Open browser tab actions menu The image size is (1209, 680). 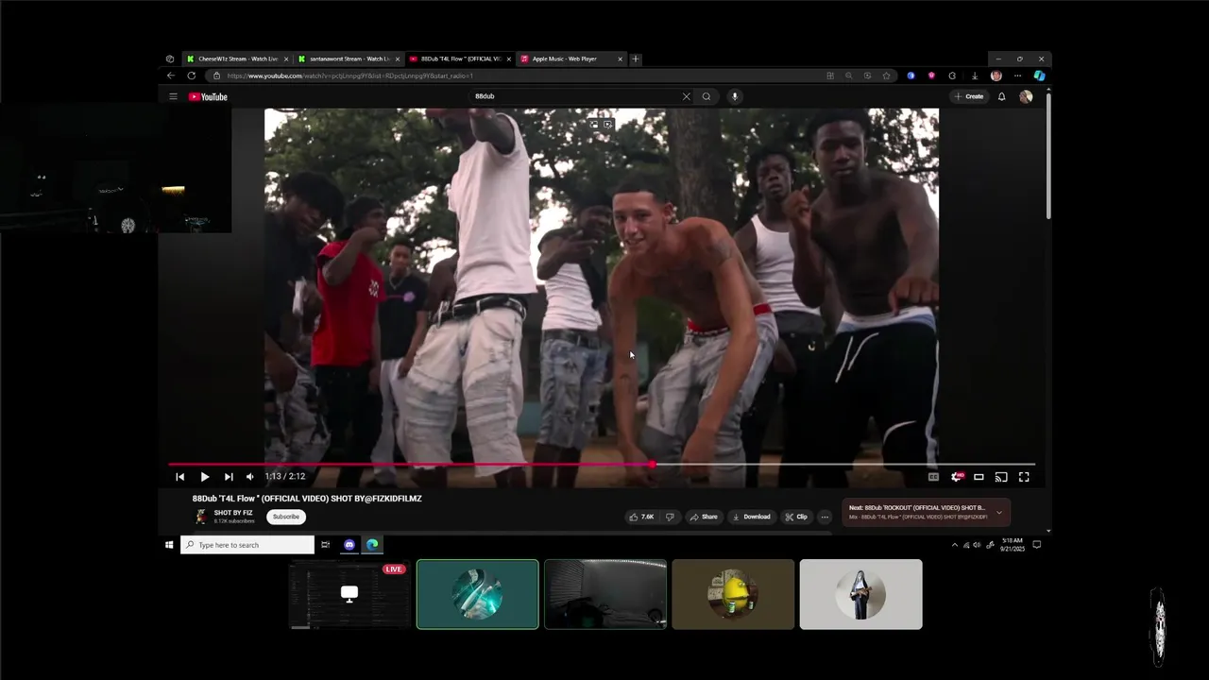(x=170, y=59)
